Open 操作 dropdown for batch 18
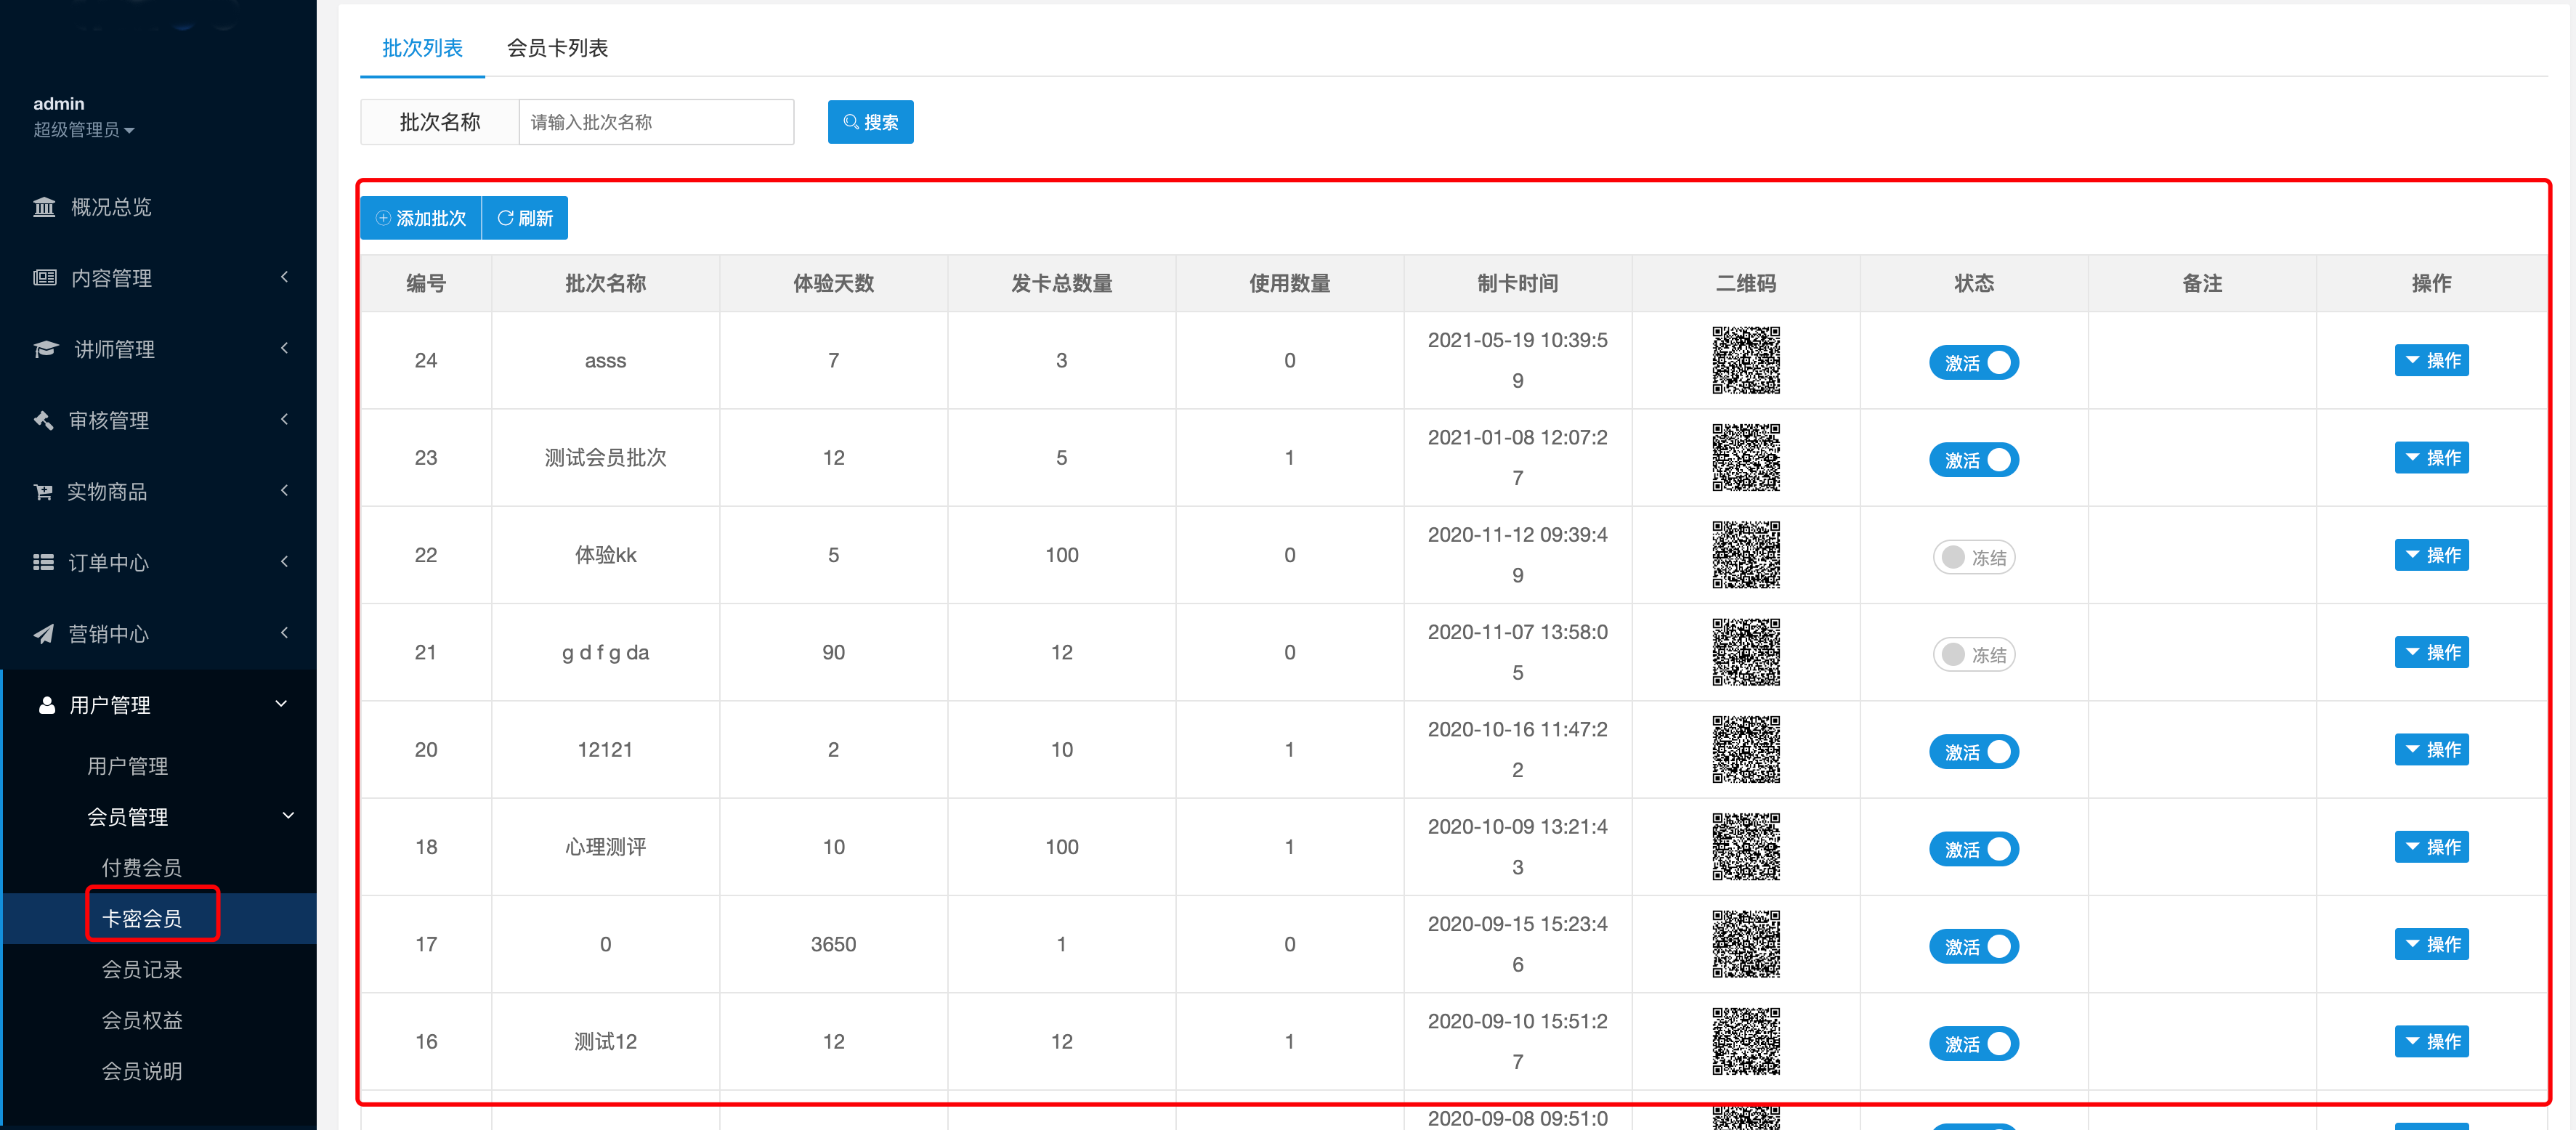Viewport: 2576px width, 1130px height. [x=2431, y=846]
